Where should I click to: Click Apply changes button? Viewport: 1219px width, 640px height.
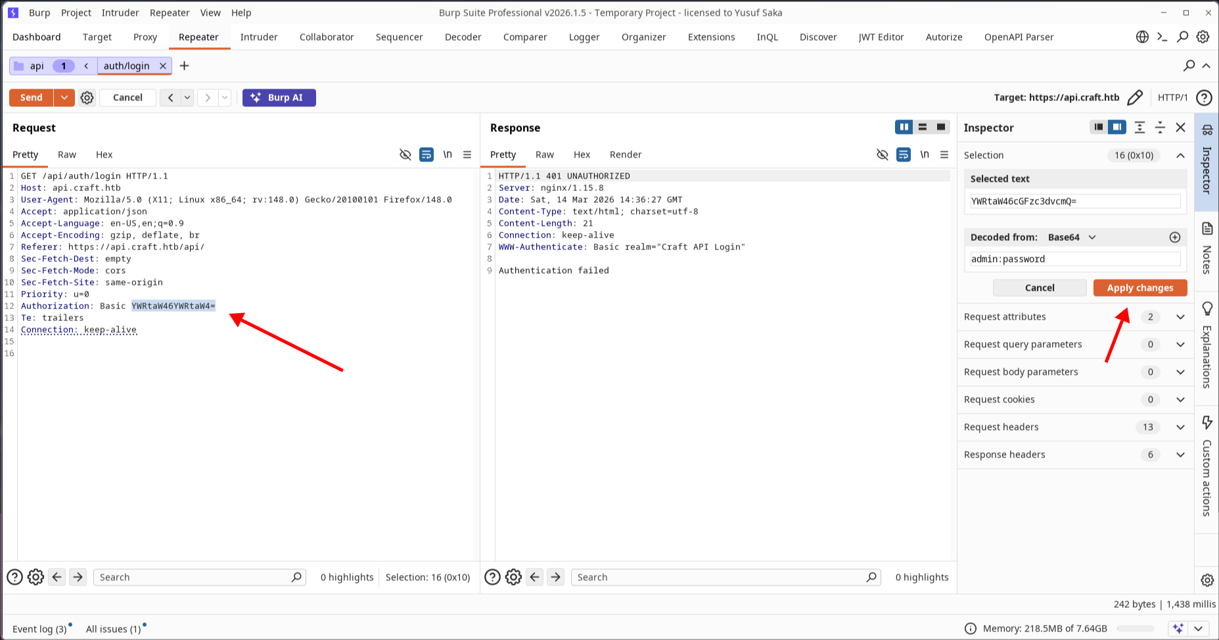[1140, 288]
